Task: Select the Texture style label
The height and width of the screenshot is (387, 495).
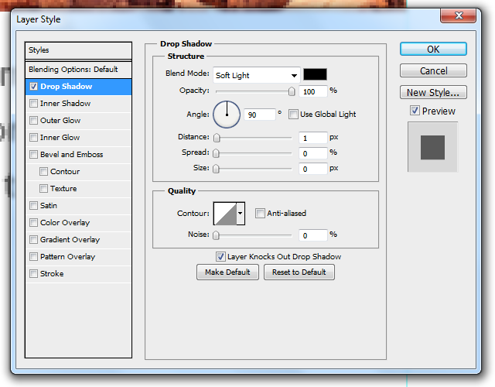Action: (x=63, y=189)
